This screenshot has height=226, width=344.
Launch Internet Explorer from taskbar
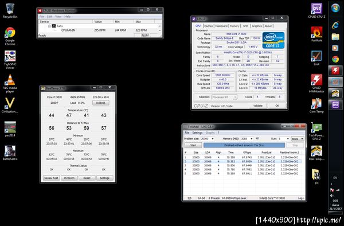tap(335, 25)
